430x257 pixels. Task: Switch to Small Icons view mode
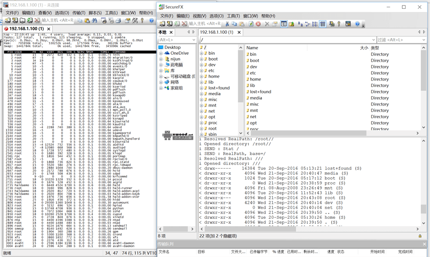pyautogui.click(x=308, y=24)
